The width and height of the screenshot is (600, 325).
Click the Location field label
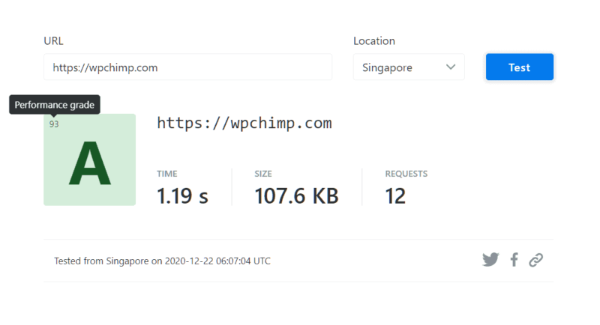tap(374, 41)
